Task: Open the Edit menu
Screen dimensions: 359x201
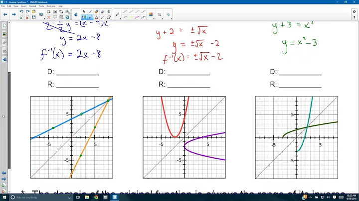Action: [9, 6]
